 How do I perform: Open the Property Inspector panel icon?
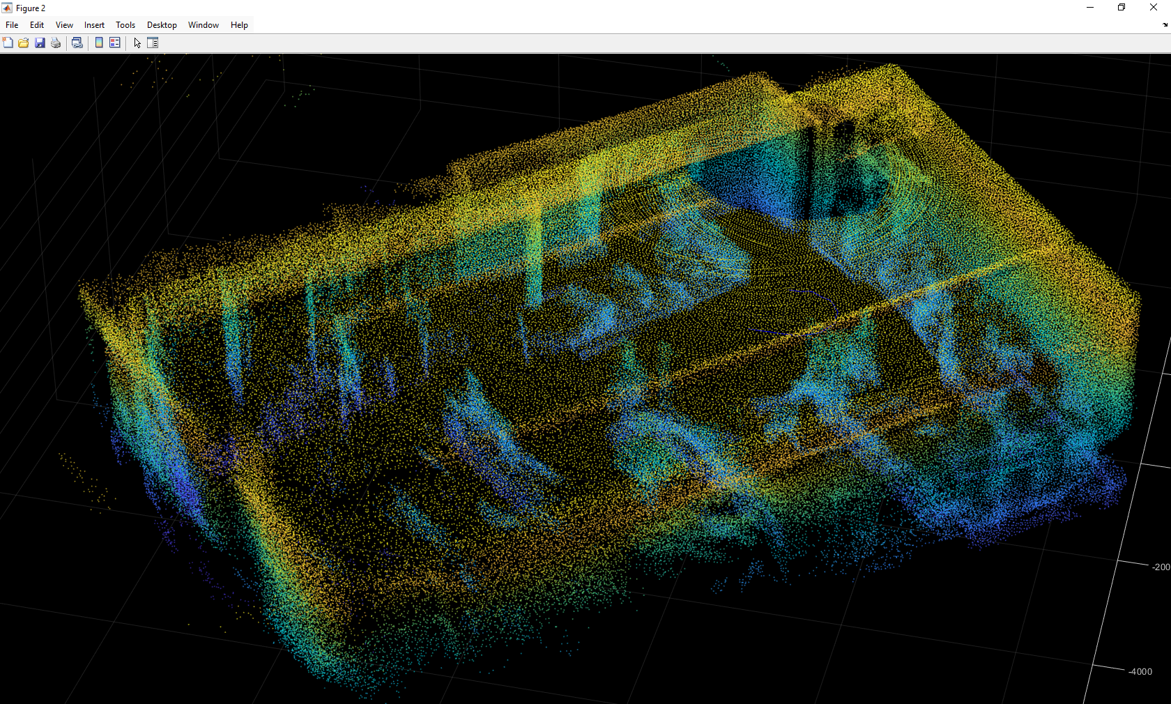[153, 43]
